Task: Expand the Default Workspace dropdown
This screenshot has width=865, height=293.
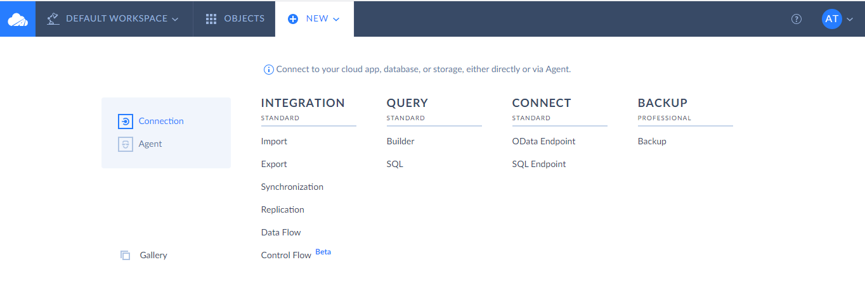Action: pyautogui.click(x=175, y=19)
